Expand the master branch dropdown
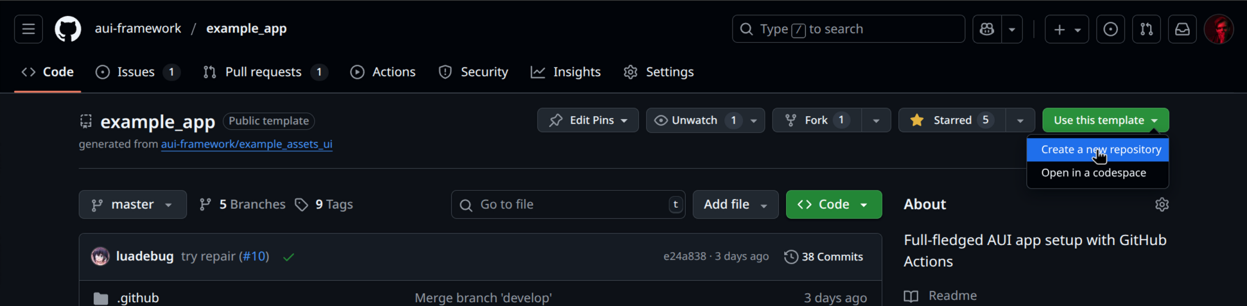Viewport: 1247px width, 306px height. (132, 205)
